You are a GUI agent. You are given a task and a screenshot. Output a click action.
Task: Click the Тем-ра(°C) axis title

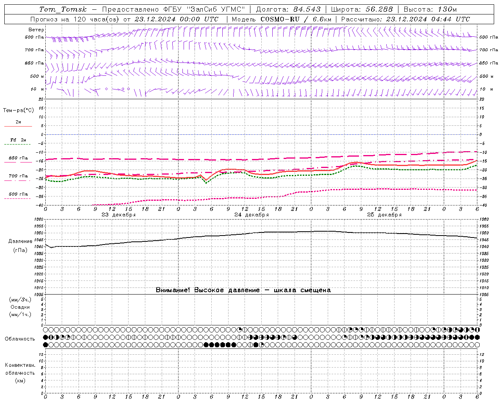[18, 111]
